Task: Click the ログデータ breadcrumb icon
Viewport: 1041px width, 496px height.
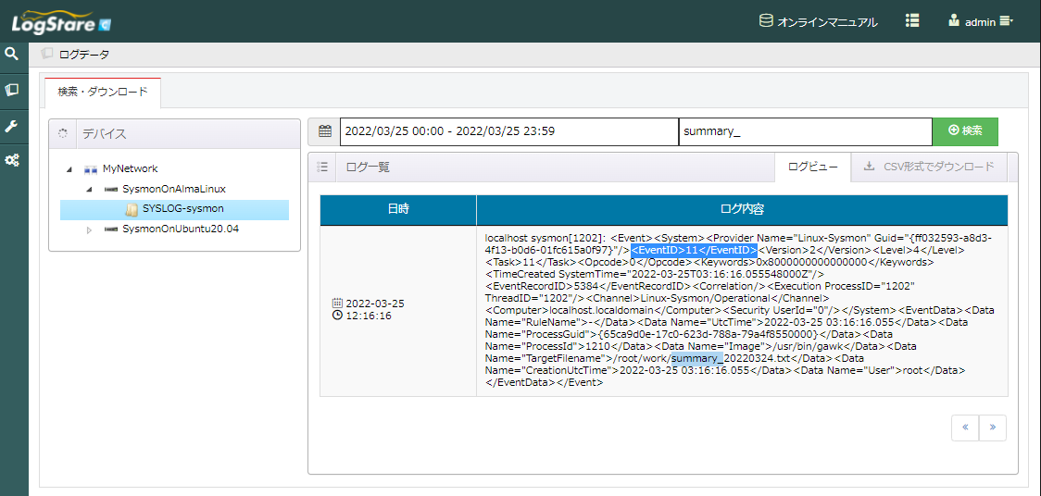Action: point(47,54)
